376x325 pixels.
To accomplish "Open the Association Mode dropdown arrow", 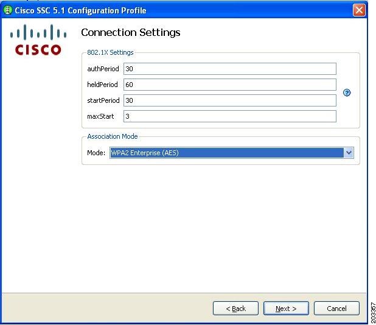I will click(x=349, y=153).
